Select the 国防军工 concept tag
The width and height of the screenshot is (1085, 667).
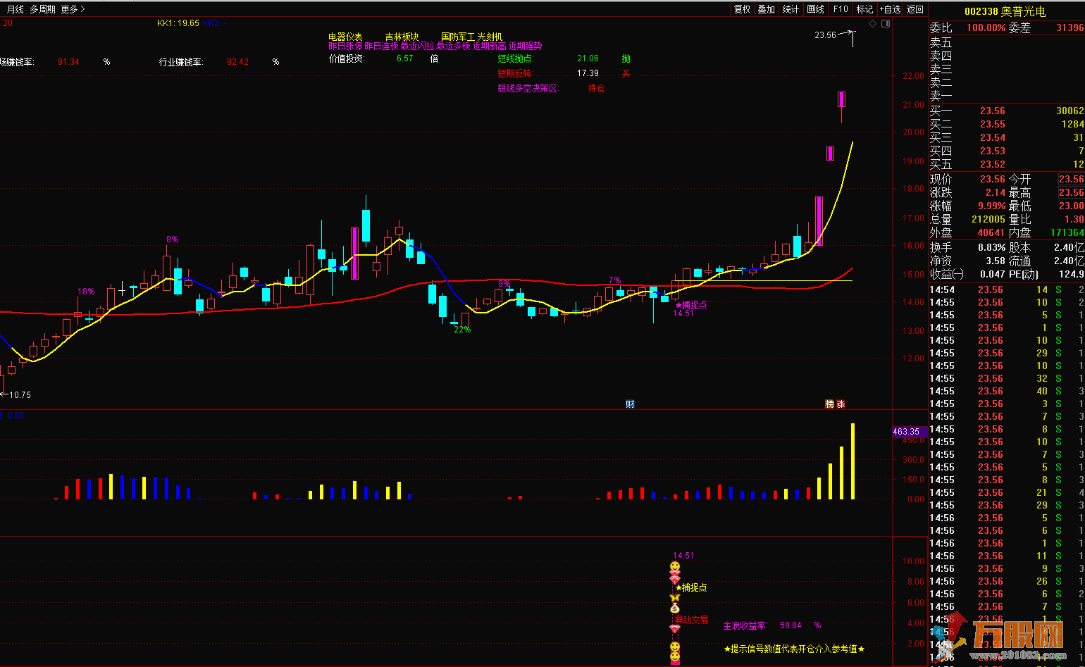pos(458,37)
